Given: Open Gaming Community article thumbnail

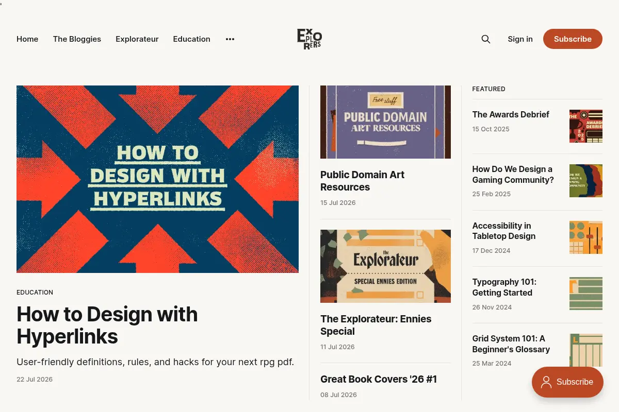Looking at the screenshot, I should tap(586, 181).
